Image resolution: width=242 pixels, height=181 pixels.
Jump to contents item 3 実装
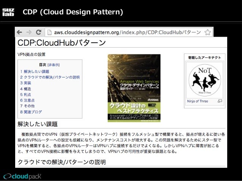26,83
